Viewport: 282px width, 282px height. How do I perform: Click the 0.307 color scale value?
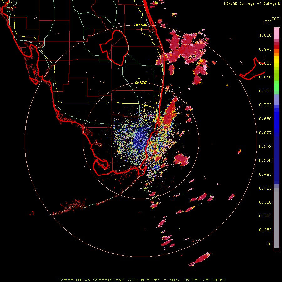[x=265, y=216]
